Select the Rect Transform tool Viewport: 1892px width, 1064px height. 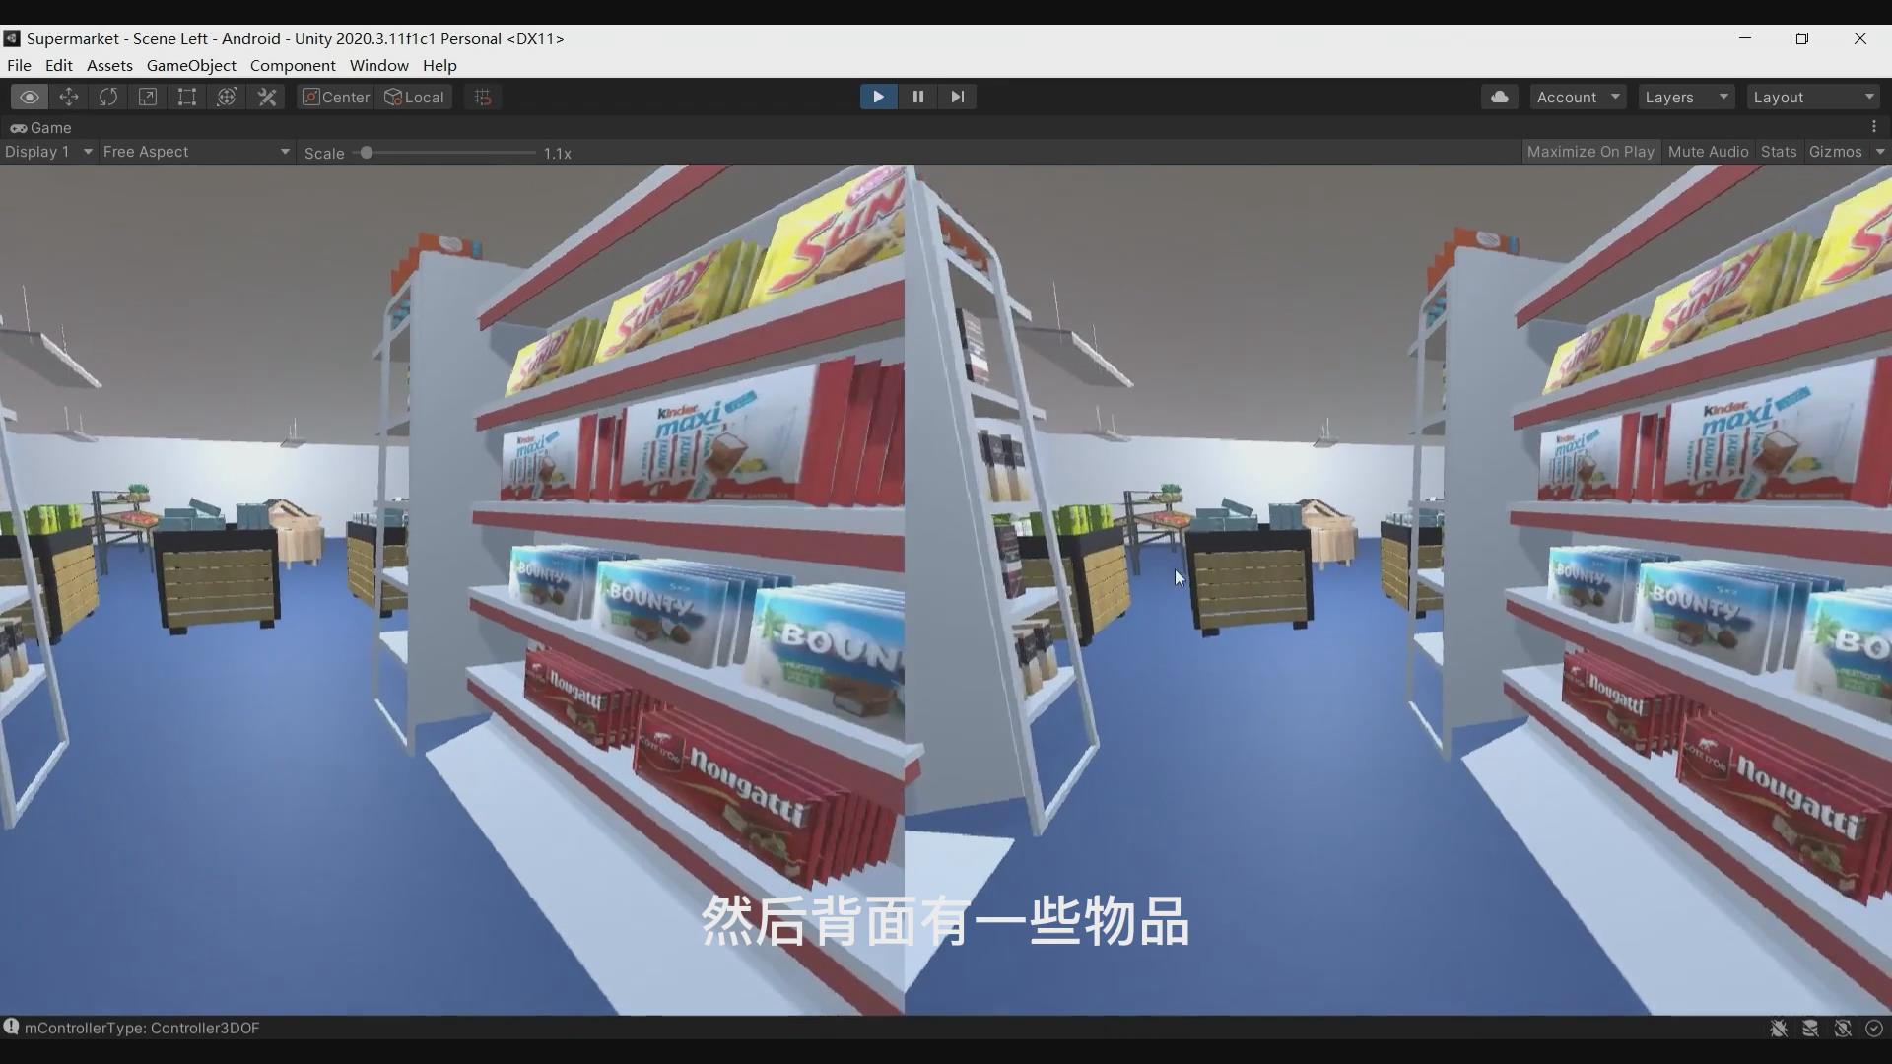point(187,97)
